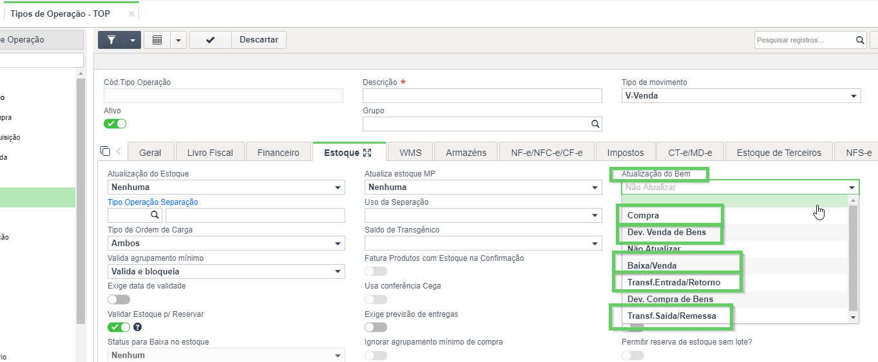Confirm with the checkmark save button
The width and height of the screenshot is (878, 362).
click(210, 40)
